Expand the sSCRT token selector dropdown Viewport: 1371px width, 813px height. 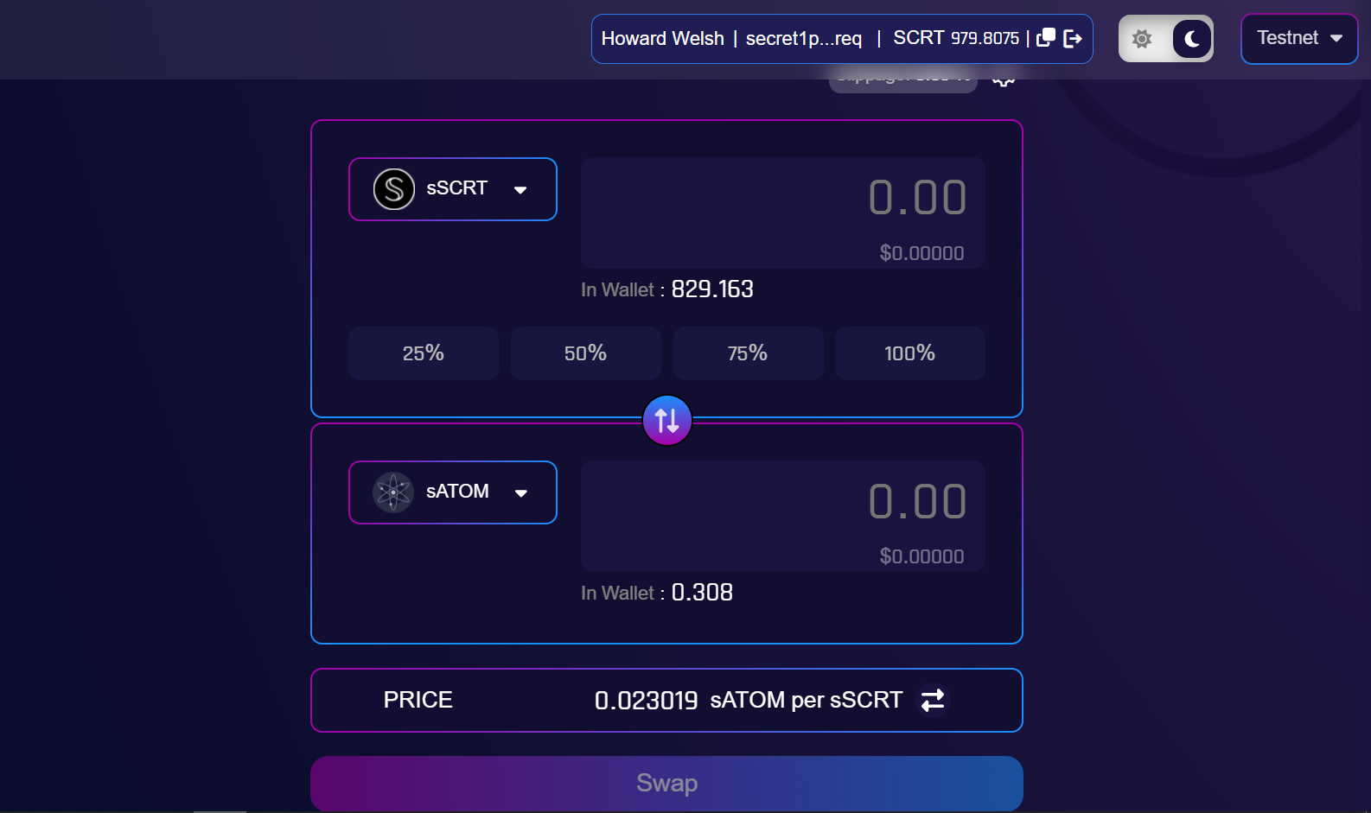coord(453,189)
